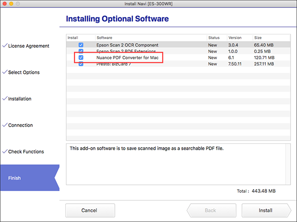This screenshot has width=297, height=222.
Task: Click the 0.25 MB size cell
Action: [262, 52]
